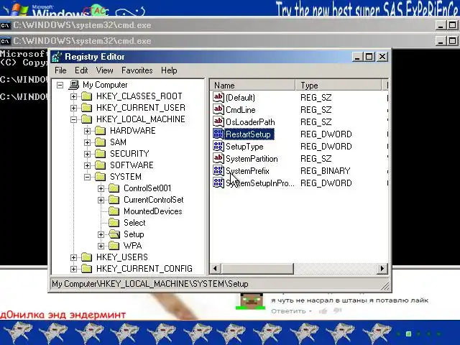The image size is (460, 345).
Task: Click the open Setup folder icon
Action: 114,234
